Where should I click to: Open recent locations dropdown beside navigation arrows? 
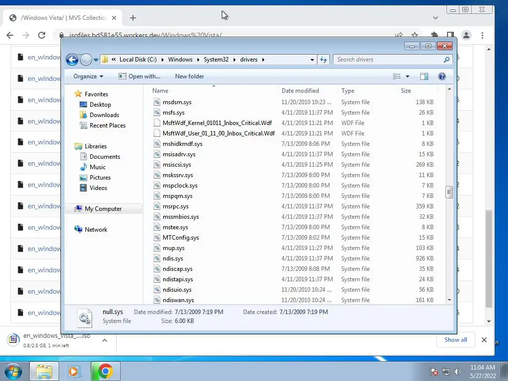[96, 60]
